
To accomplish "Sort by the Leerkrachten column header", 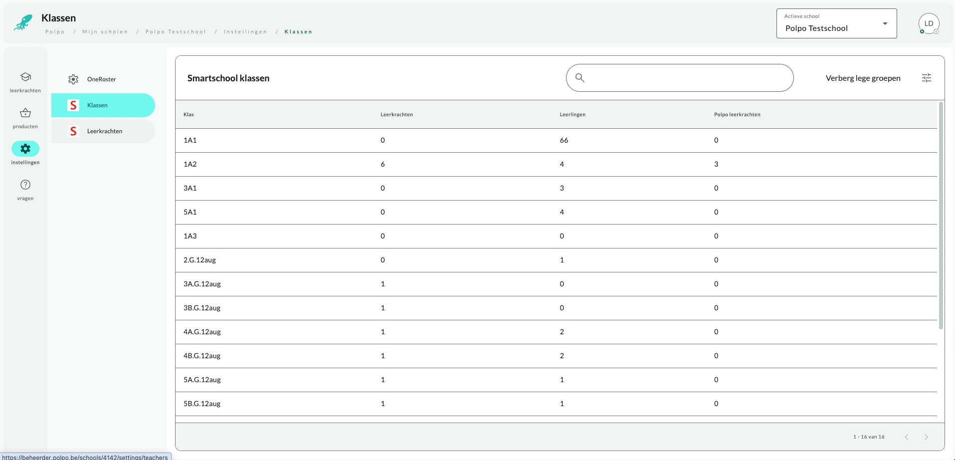I will (396, 115).
